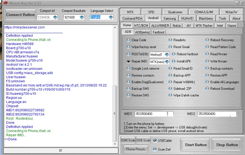Select the Enable Diag(Qualcomm) option

click(x=128, y=82)
